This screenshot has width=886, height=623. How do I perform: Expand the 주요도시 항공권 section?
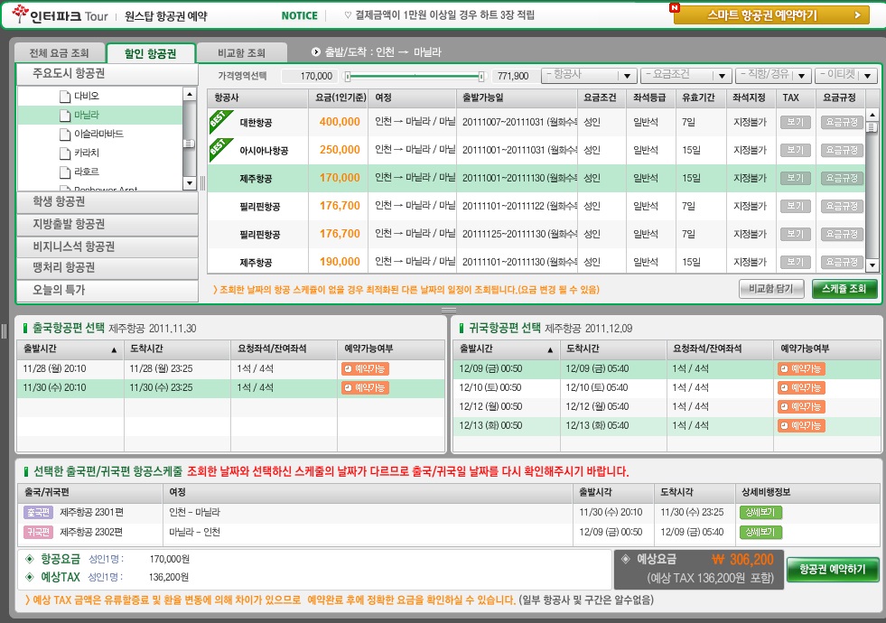107,74
